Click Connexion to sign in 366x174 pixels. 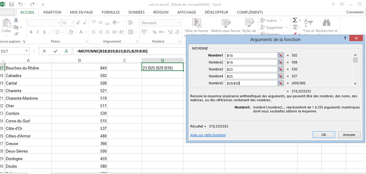click(355, 12)
